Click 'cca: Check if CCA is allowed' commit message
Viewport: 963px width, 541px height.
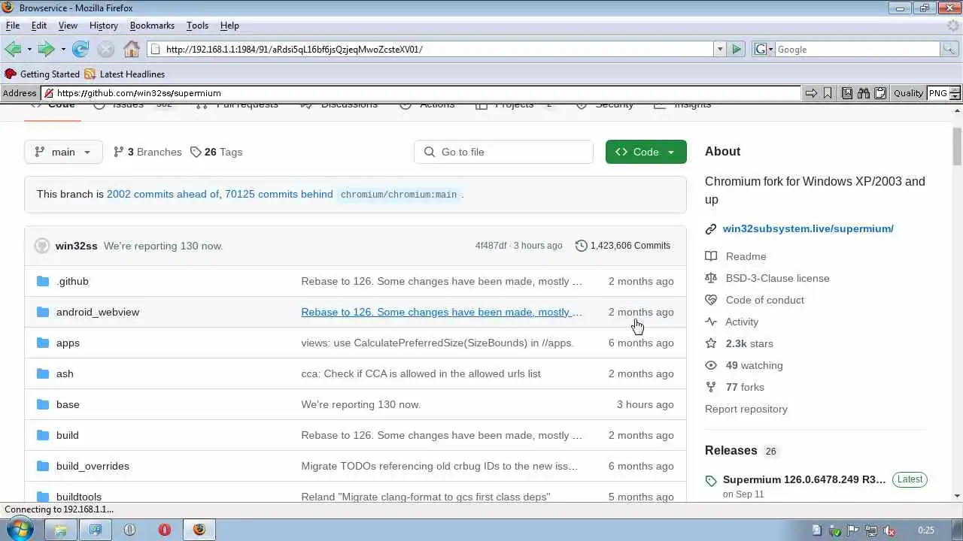(x=421, y=373)
